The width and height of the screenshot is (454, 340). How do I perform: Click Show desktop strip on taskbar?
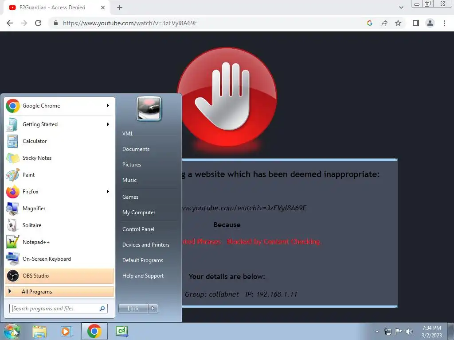[452, 331]
